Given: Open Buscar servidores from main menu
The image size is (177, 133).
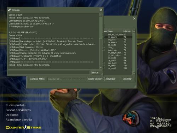Looking at the screenshot, I should 18,110.
